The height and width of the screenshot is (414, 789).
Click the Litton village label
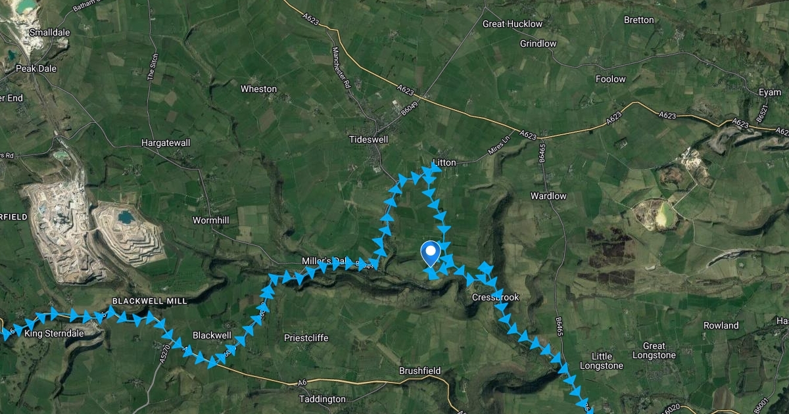pyautogui.click(x=444, y=162)
